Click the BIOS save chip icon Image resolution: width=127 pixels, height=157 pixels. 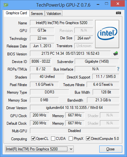(116, 53)
